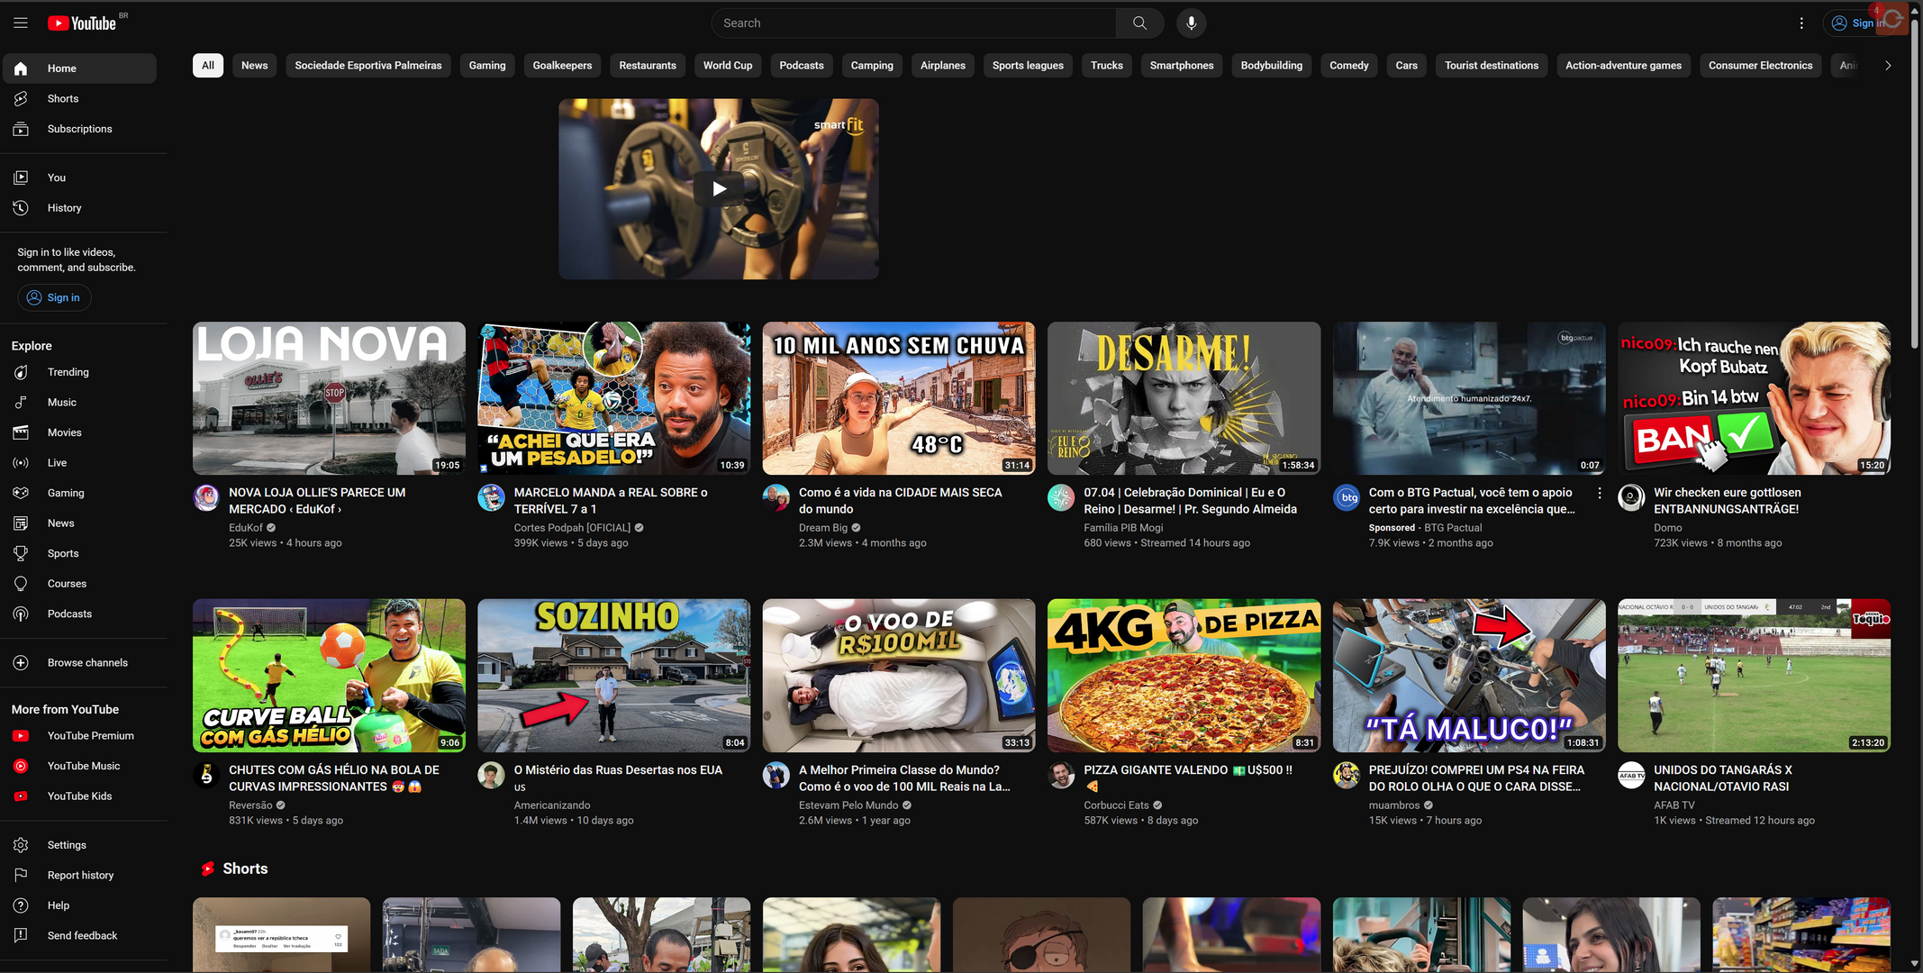Open title 'UNIDOS DO TANGARÁS X NACIONAL'
Image resolution: width=1923 pixels, height=973 pixels.
click(x=1723, y=778)
